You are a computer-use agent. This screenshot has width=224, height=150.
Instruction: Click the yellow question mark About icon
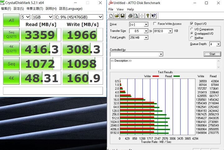pyautogui.click(x=148, y=16)
